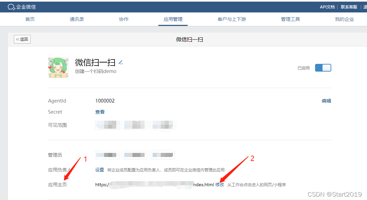Click the AgentId value 1000002

105,101
